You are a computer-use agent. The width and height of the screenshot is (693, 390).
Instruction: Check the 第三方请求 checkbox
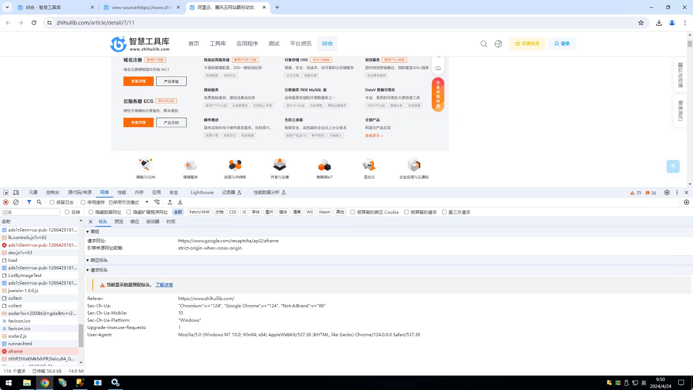point(444,212)
